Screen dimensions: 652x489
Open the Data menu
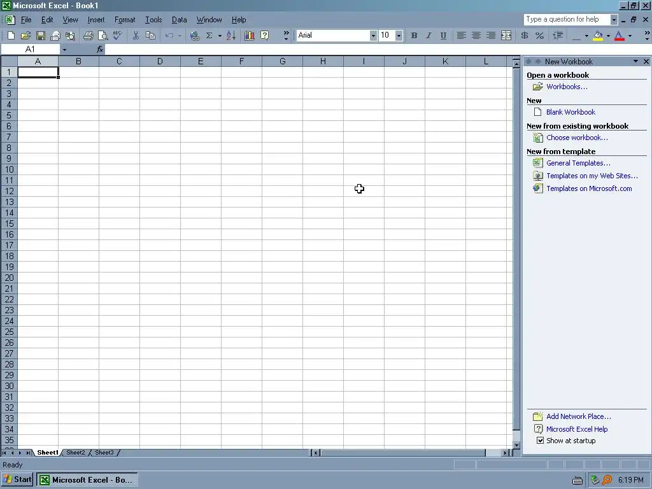179,20
